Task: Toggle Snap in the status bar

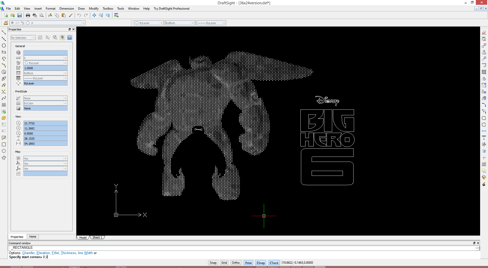Action: coord(213,263)
